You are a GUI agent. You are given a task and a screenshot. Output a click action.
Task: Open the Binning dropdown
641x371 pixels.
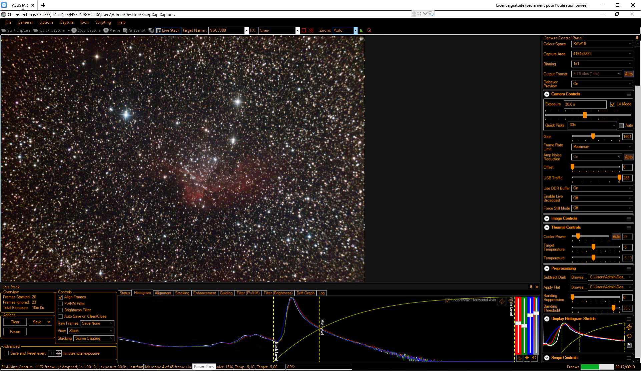tap(602, 64)
